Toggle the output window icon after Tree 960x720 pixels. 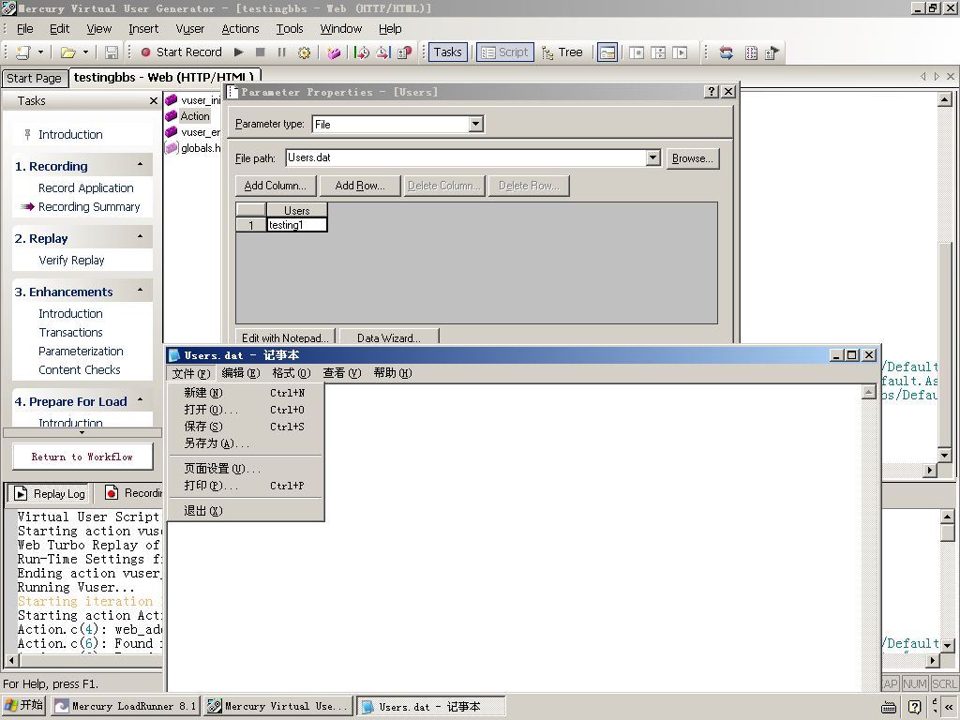point(607,52)
